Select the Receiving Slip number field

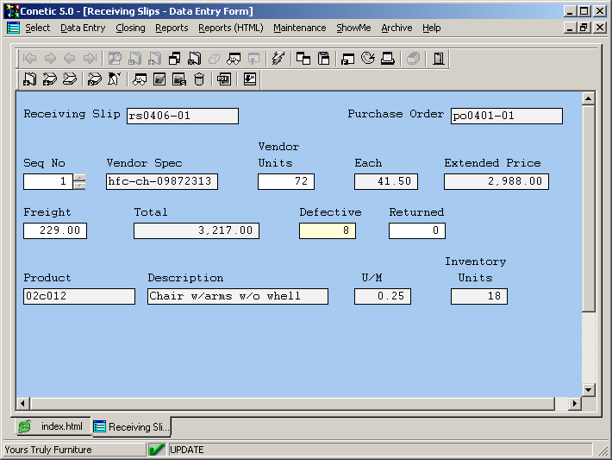click(182, 117)
